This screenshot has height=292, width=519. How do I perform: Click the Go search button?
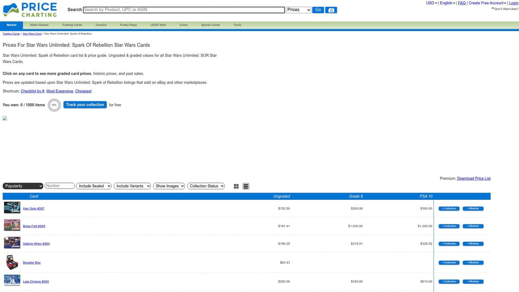pyautogui.click(x=318, y=10)
